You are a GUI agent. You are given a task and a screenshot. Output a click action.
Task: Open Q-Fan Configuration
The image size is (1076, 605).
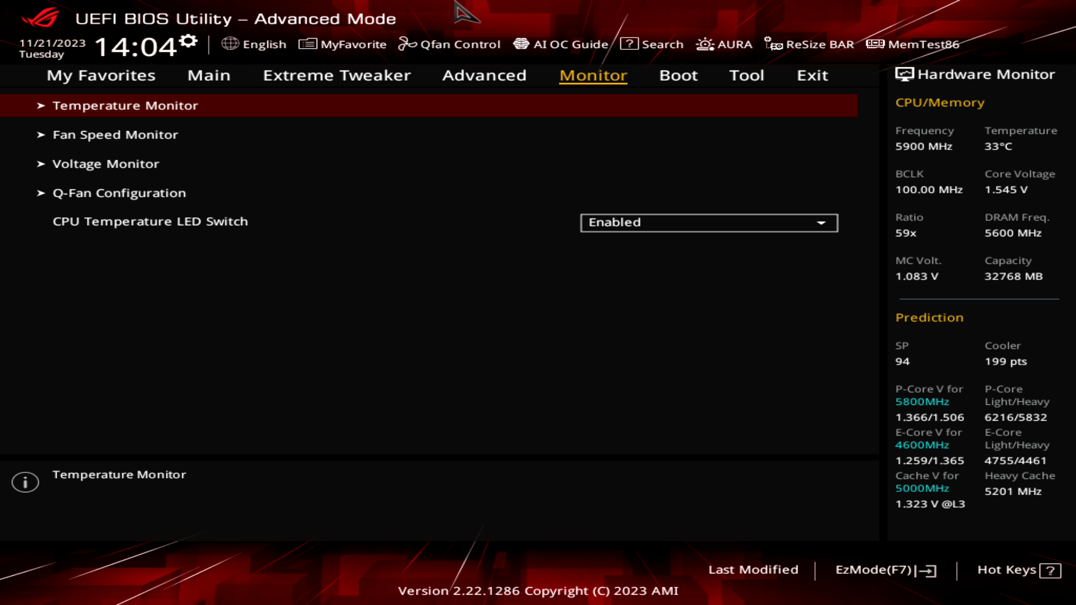[118, 193]
